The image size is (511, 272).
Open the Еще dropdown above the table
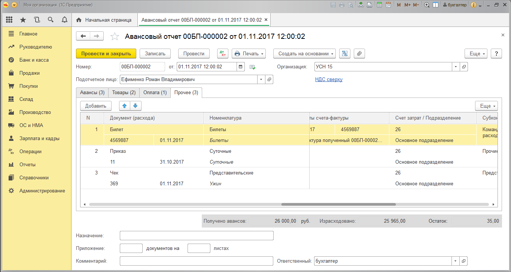click(x=486, y=106)
